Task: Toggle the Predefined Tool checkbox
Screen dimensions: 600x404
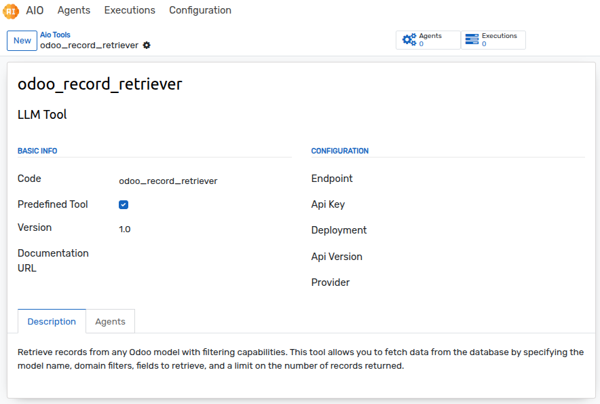Action: pyautogui.click(x=124, y=204)
